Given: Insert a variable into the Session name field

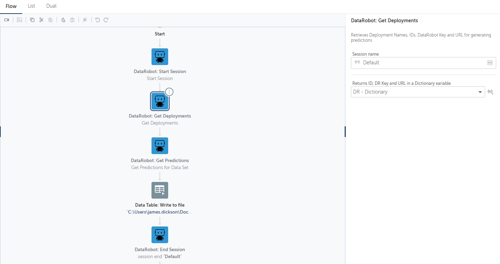Looking at the screenshot, I should (490, 63).
